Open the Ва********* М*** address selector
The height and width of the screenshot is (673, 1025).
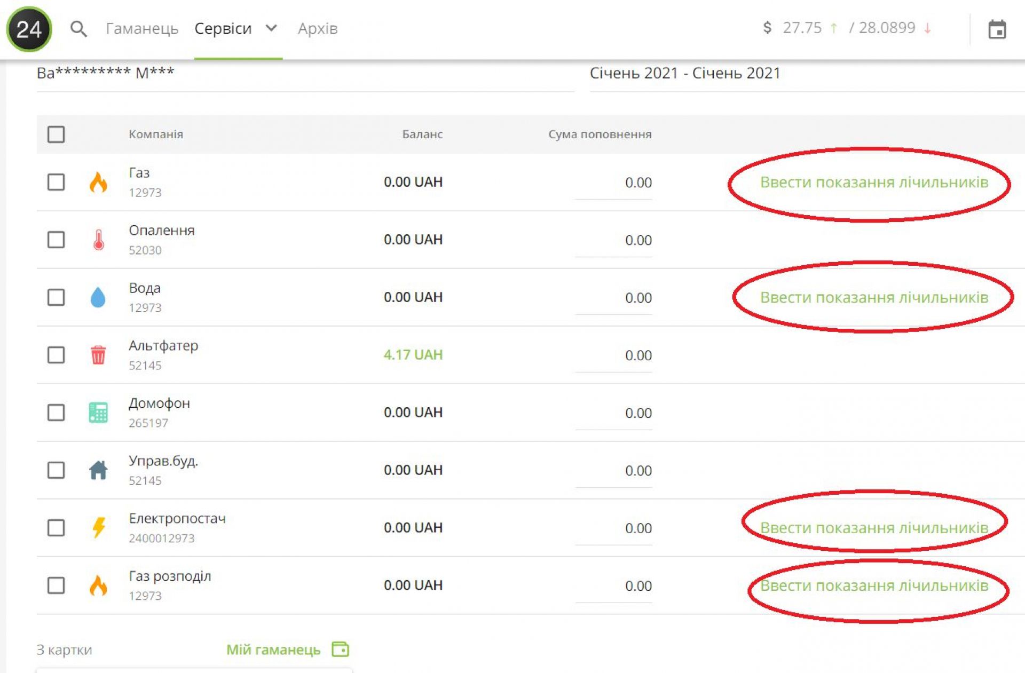pyautogui.click(x=105, y=73)
